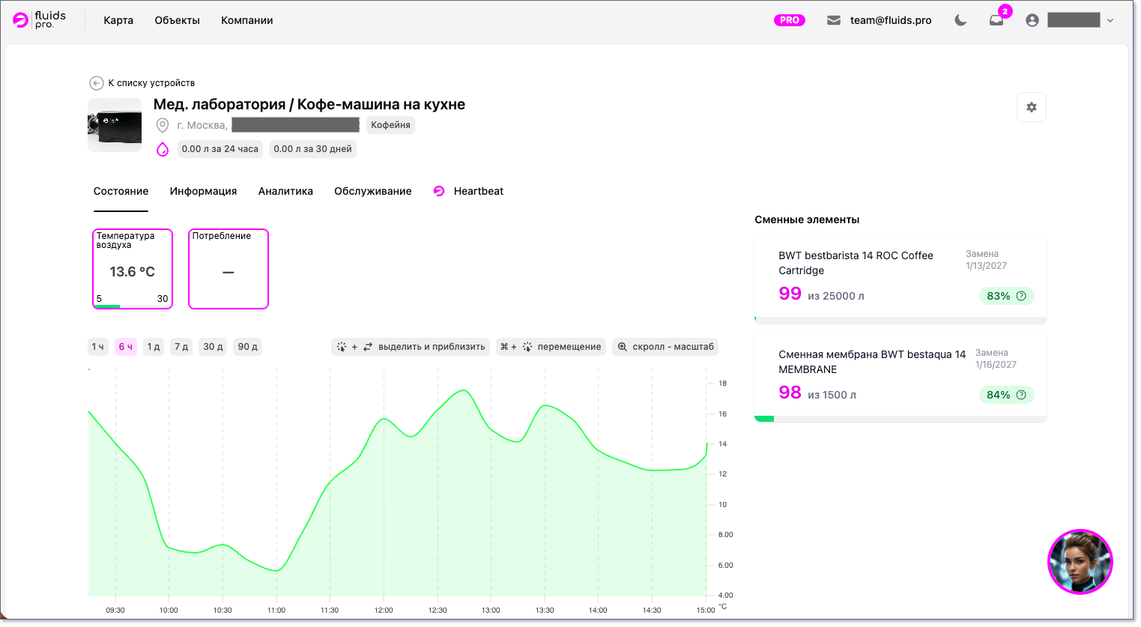Click the 83% remaining badge

tap(1006, 296)
